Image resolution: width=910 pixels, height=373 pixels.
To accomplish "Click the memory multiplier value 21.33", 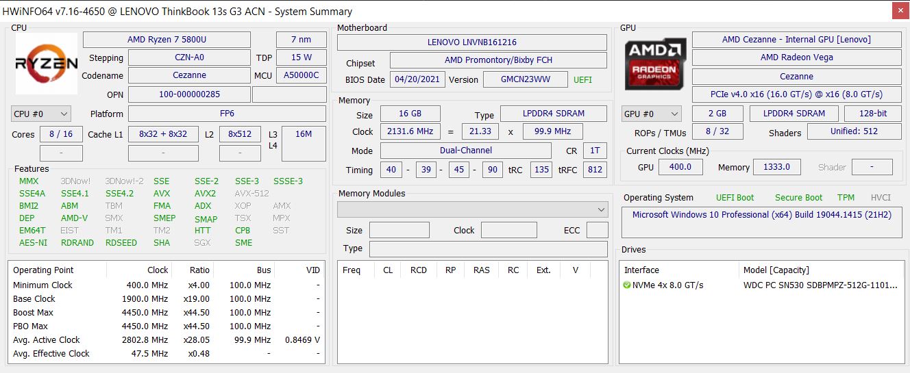I will coord(480,131).
